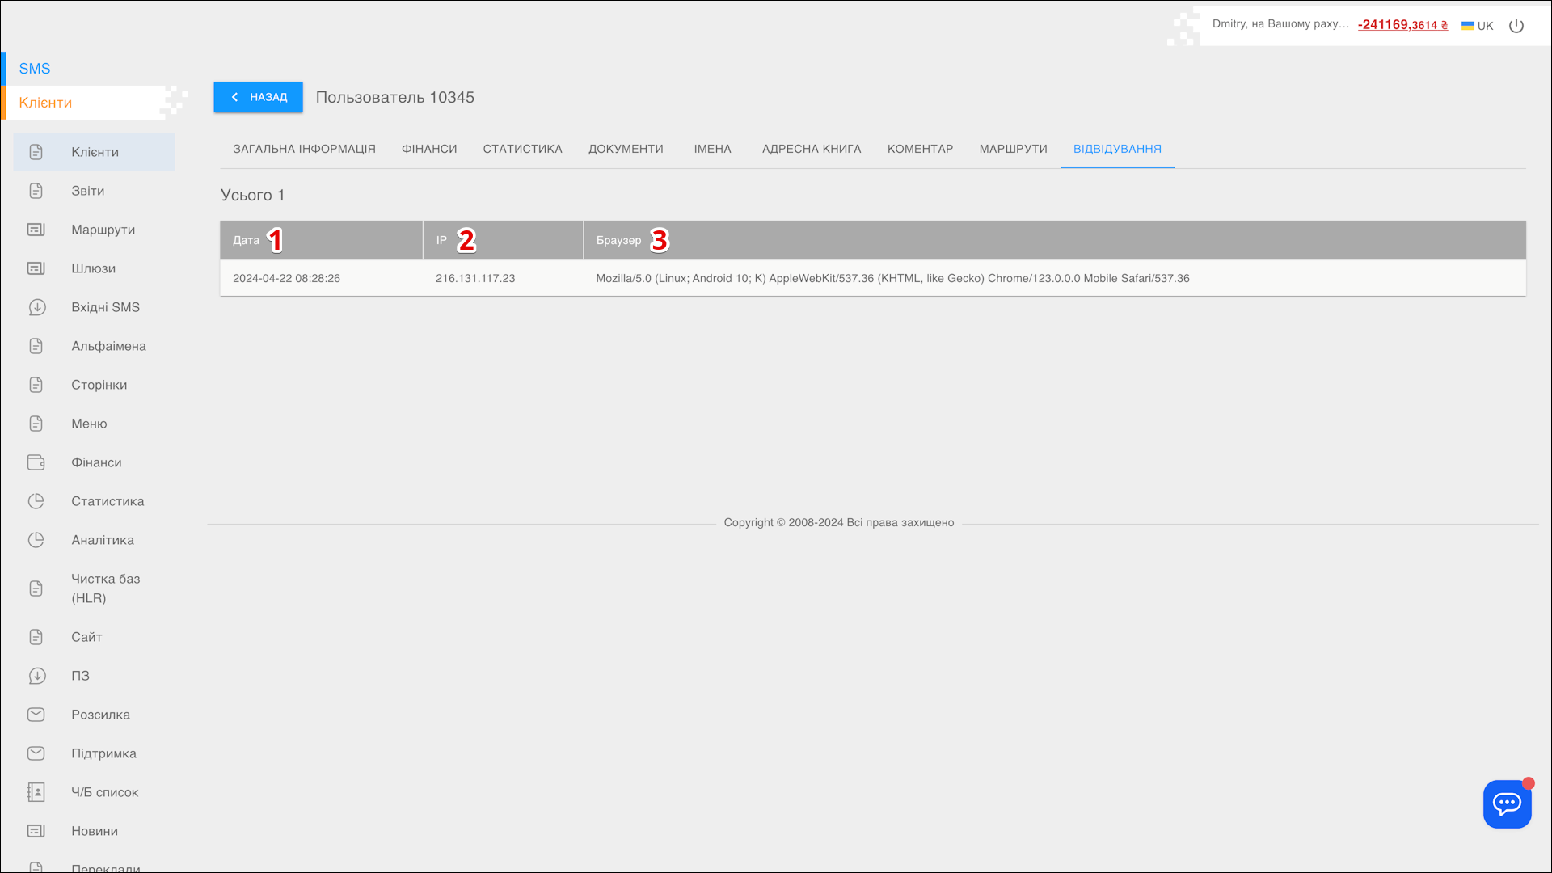Open the UK language selector

tap(1478, 26)
